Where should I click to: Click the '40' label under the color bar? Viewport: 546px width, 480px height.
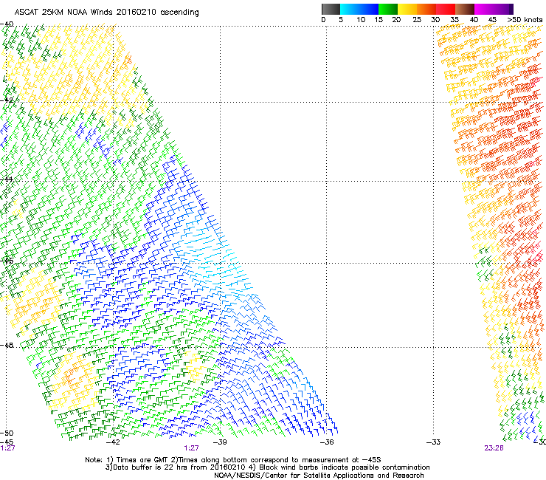(474, 20)
